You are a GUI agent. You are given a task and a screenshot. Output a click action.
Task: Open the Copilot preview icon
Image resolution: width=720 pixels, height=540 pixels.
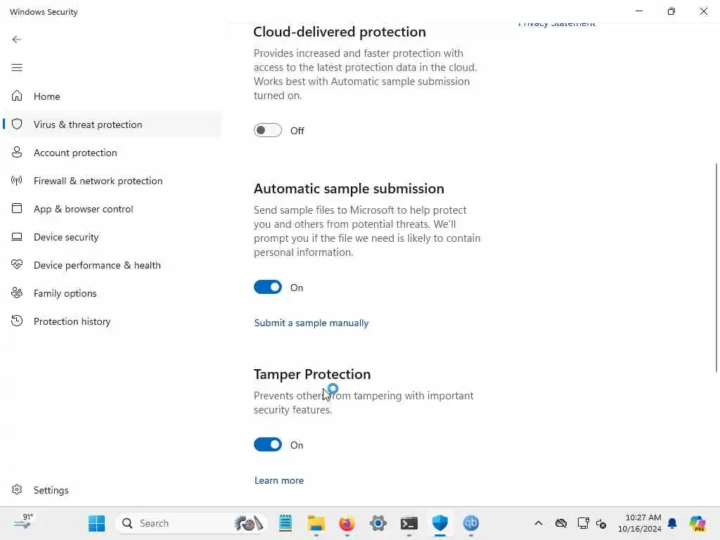click(x=697, y=523)
